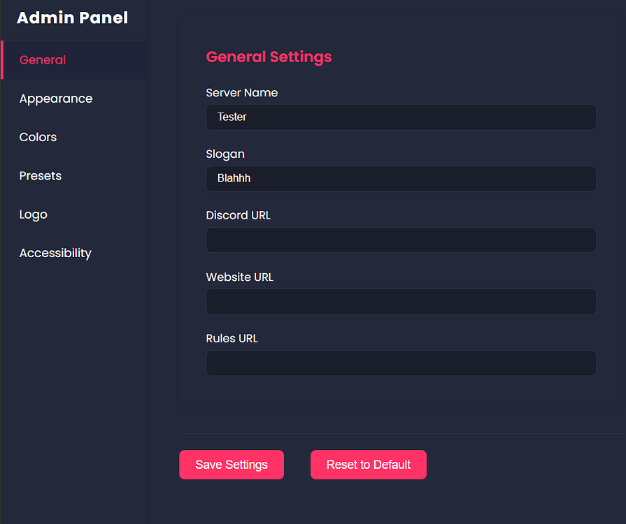
Task: Click the Server Name label
Action: (x=242, y=93)
